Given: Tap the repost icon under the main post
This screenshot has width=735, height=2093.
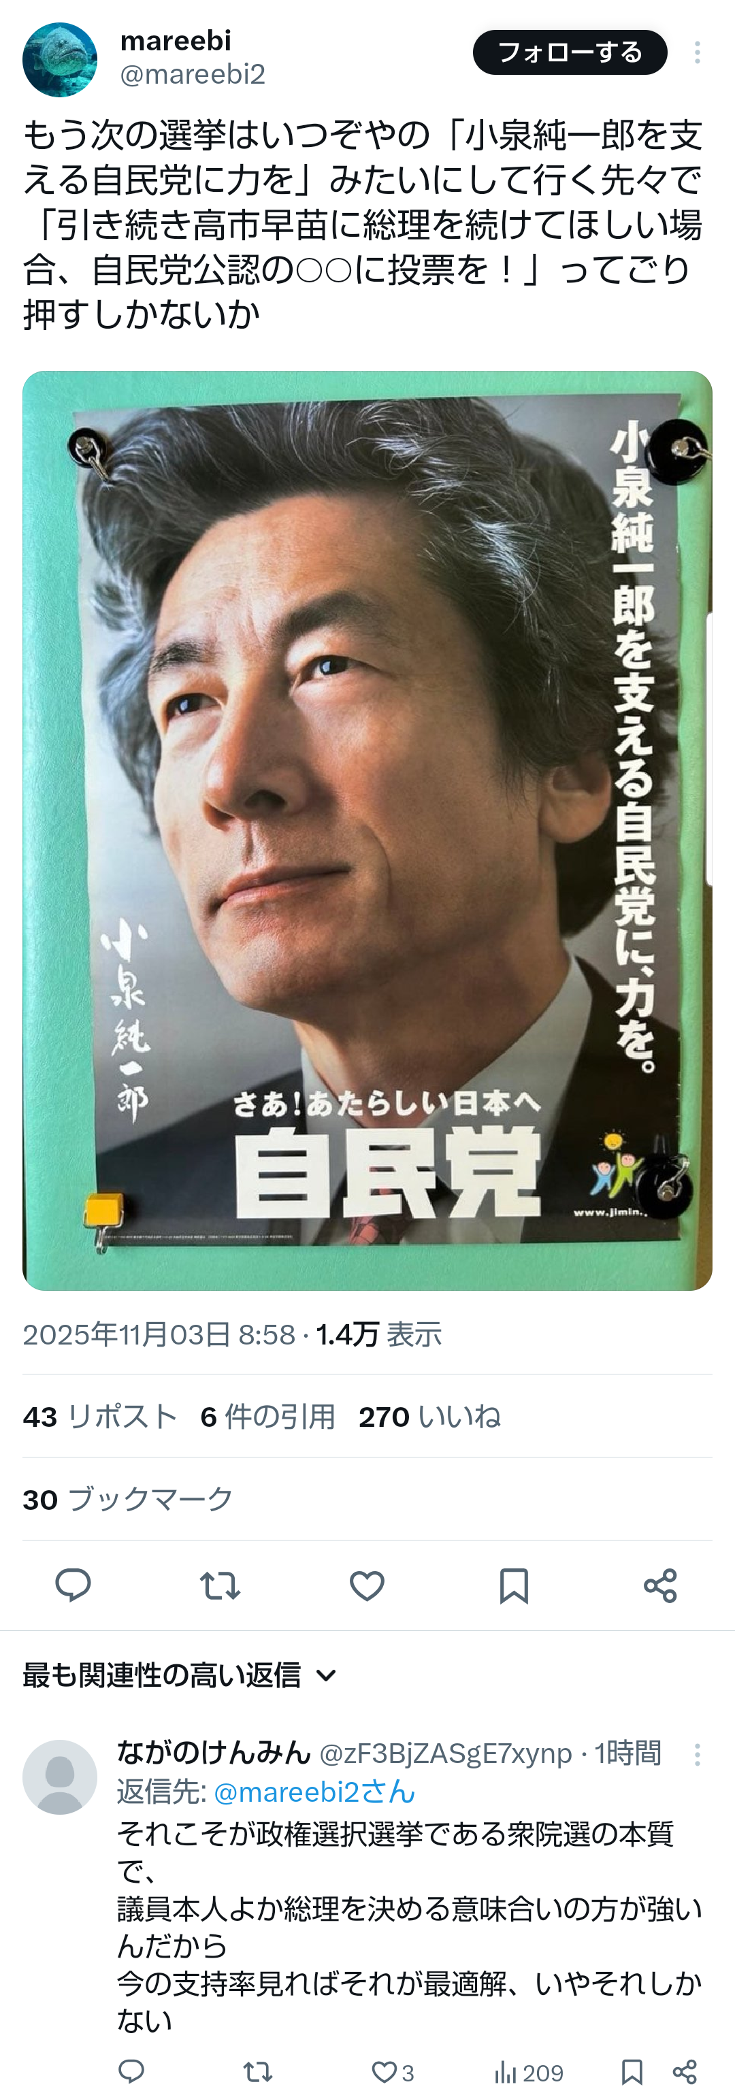Looking at the screenshot, I should click(x=220, y=1585).
